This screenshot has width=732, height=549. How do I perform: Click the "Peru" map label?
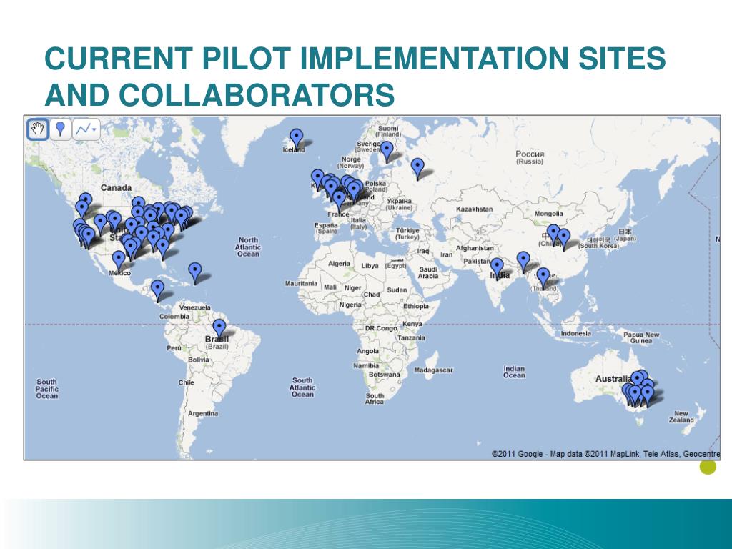[x=174, y=348]
